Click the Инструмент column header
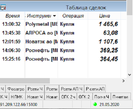This screenshot has height=109, width=133. [41, 16]
